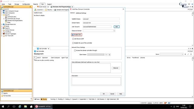Close the Event Viewer tab
This screenshot has height=109, width=194.
[48, 7]
